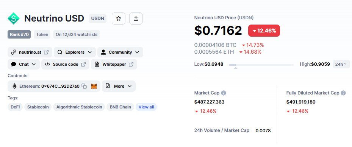The height and width of the screenshot is (147, 352).
Task: Click the Fully Diluted Market Cap info icon
Action: pos(343,93)
